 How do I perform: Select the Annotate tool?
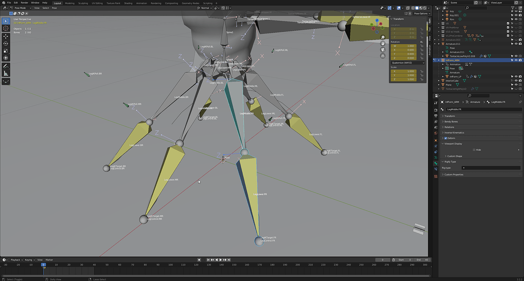coord(6,66)
